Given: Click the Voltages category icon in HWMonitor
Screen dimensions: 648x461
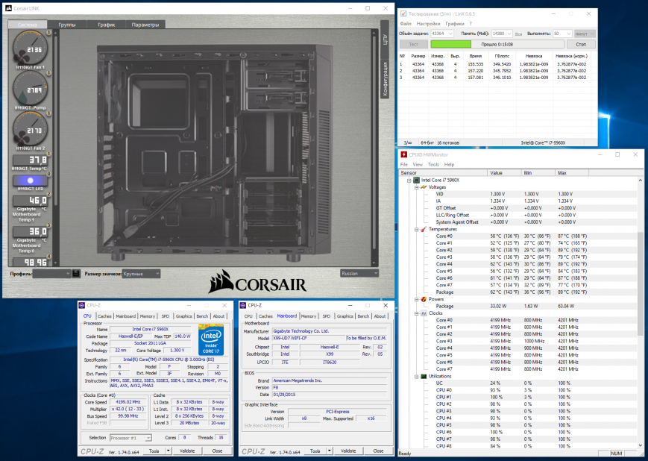Looking at the screenshot, I should click(424, 187).
